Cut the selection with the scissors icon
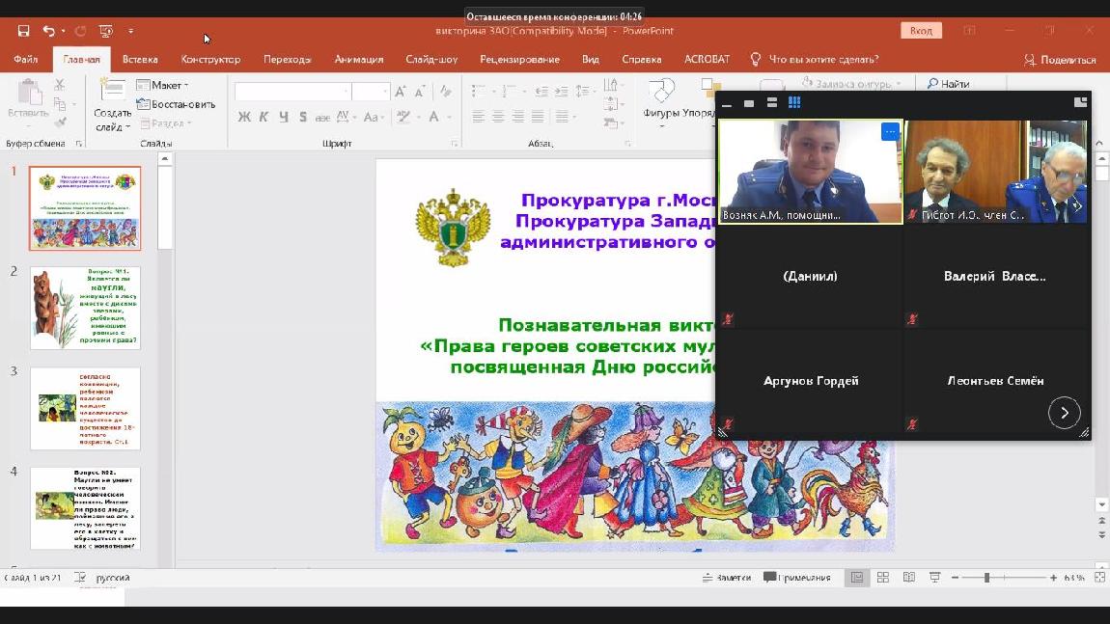 [60, 85]
